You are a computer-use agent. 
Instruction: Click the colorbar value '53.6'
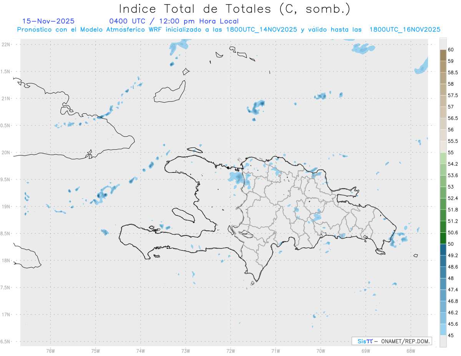(453, 176)
